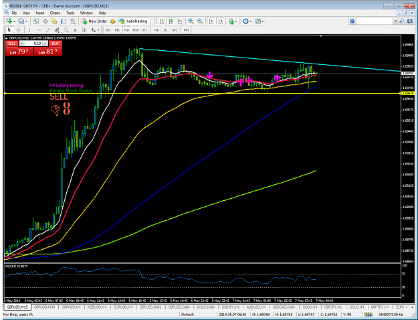Zoom in on the chart

pyautogui.click(x=191, y=21)
